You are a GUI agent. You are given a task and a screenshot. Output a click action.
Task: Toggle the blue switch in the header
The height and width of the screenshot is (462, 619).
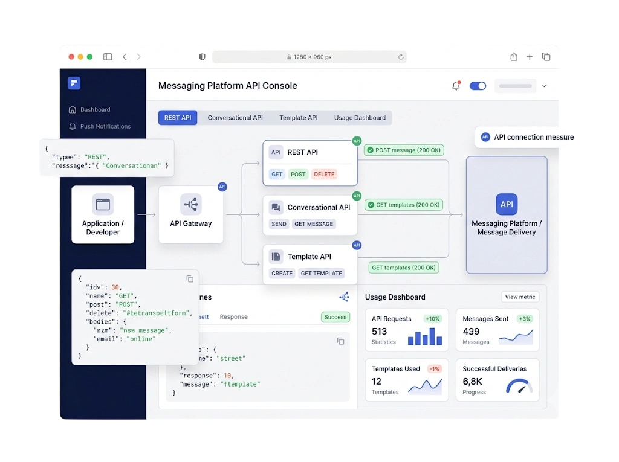pos(478,86)
